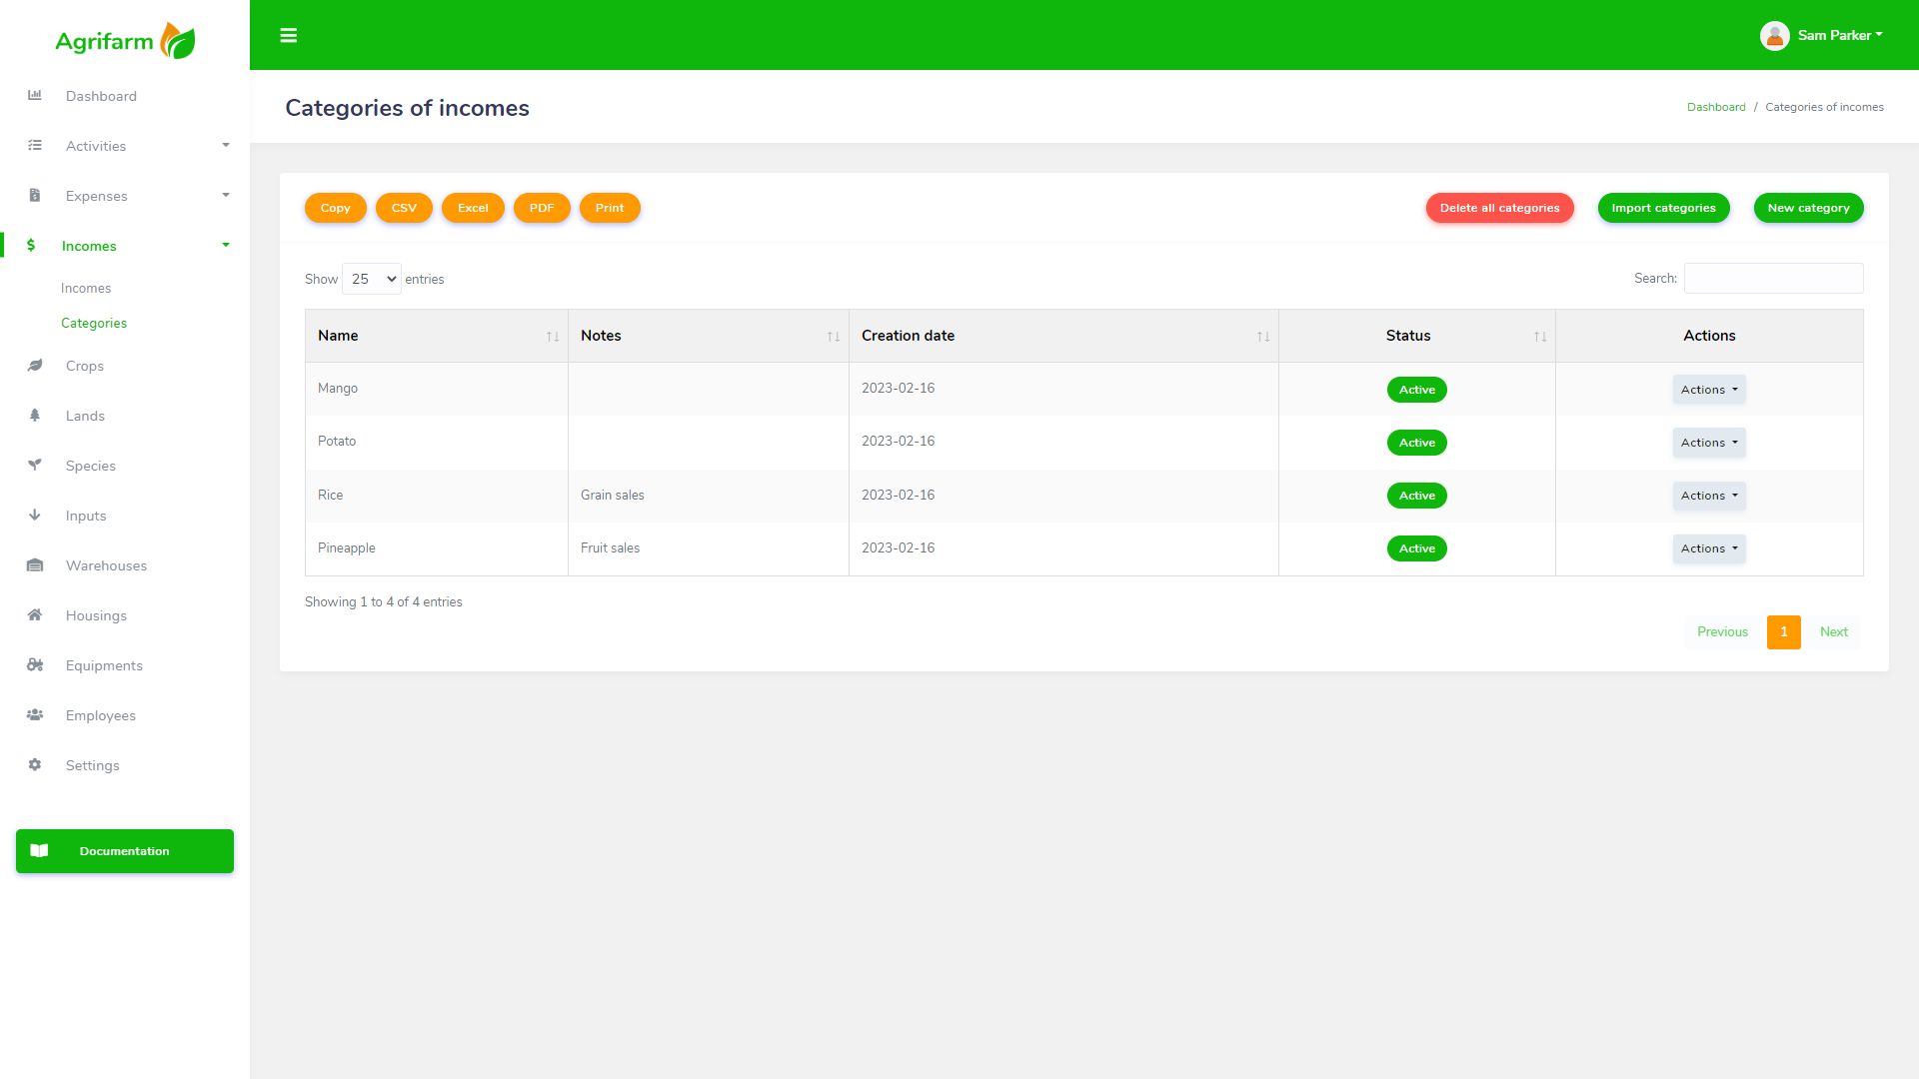Image resolution: width=1919 pixels, height=1079 pixels.
Task: Toggle sorting on Creation date column
Action: point(1262,337)
